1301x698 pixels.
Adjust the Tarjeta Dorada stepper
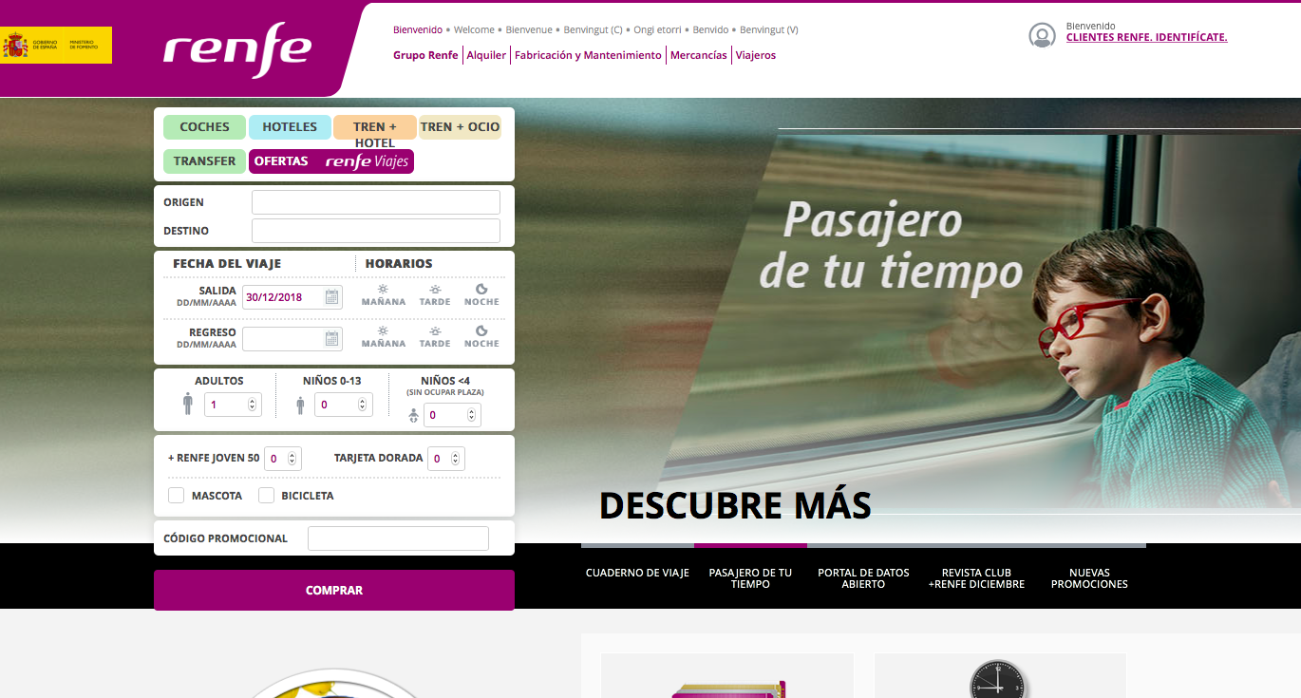456,459
